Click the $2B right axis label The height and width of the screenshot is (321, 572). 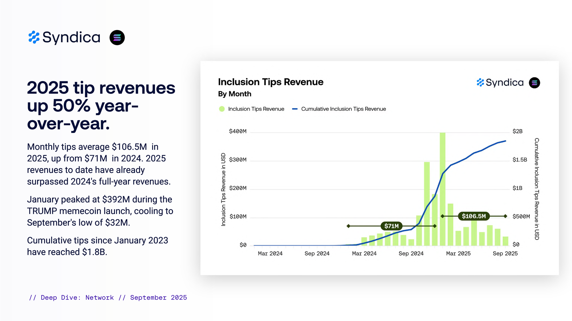(517, 131)
